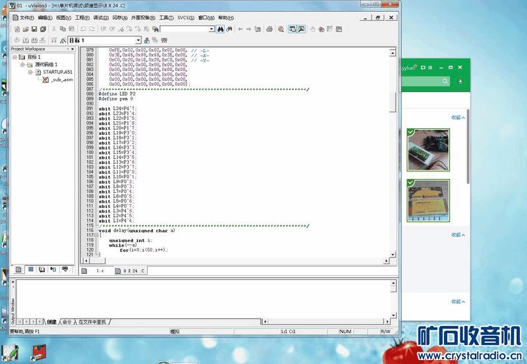Click the search icon in green window
The height and width of the screenshot is (364, 527).
pos(446,81)
